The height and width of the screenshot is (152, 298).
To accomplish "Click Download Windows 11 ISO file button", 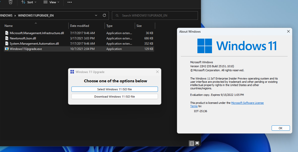I will pyautogui.click(x=115, y=97).
